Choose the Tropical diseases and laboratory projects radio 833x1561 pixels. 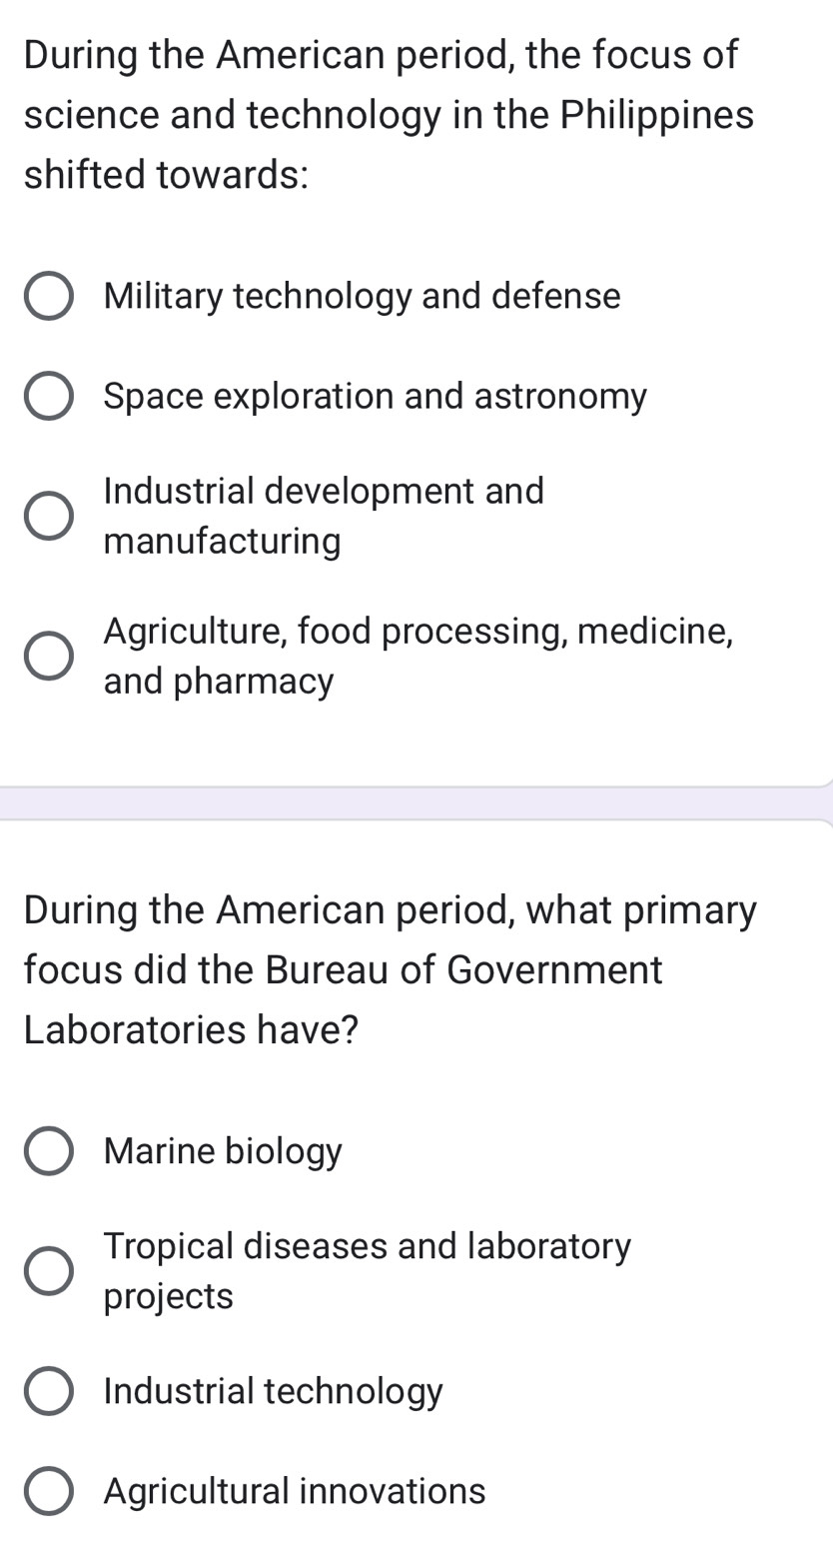click(x=48, y=1270)
